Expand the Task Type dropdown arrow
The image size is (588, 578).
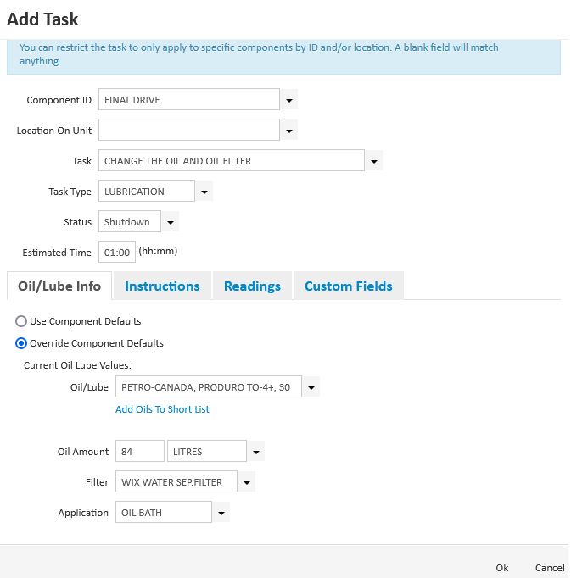coord(204,192)
